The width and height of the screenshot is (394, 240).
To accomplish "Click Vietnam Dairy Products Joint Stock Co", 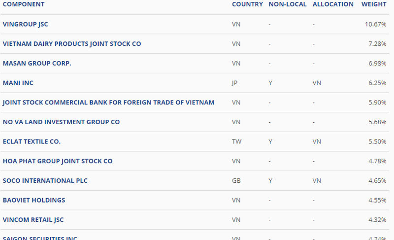I will coord(72,44).
